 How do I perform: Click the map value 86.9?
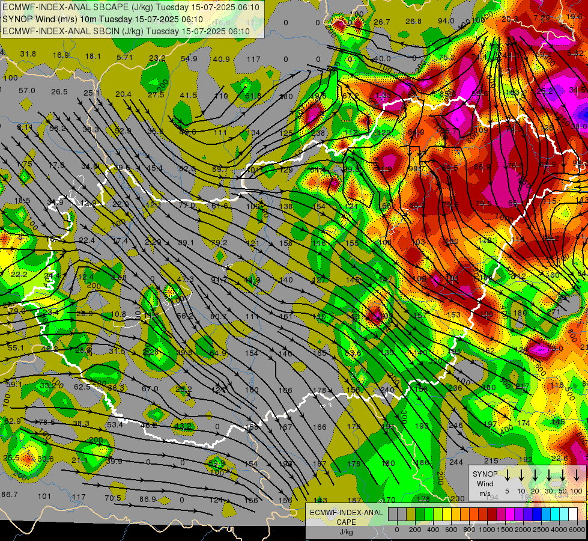pos(147,500)
